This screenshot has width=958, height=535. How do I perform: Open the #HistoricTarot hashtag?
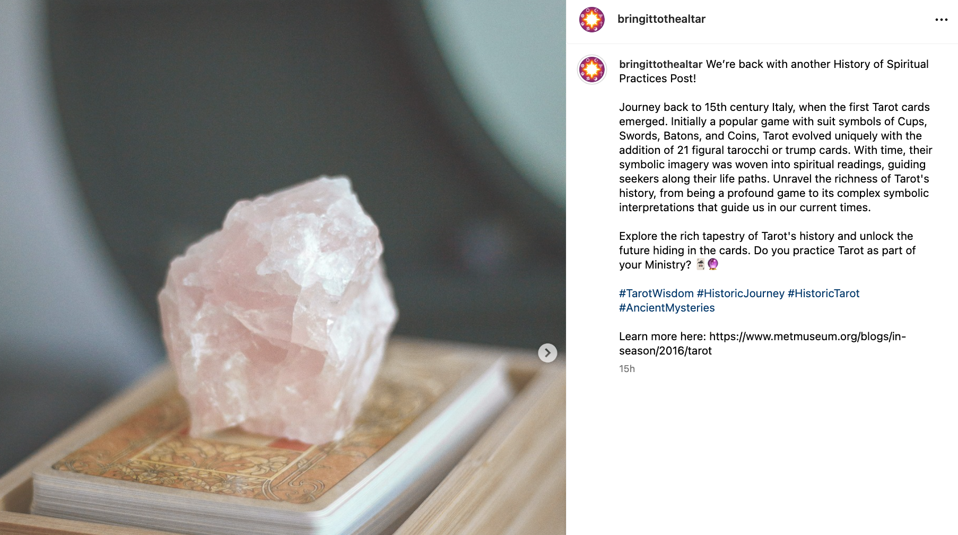tap(823, 294)
